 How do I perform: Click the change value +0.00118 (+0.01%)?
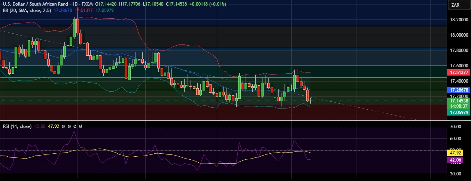208,4
